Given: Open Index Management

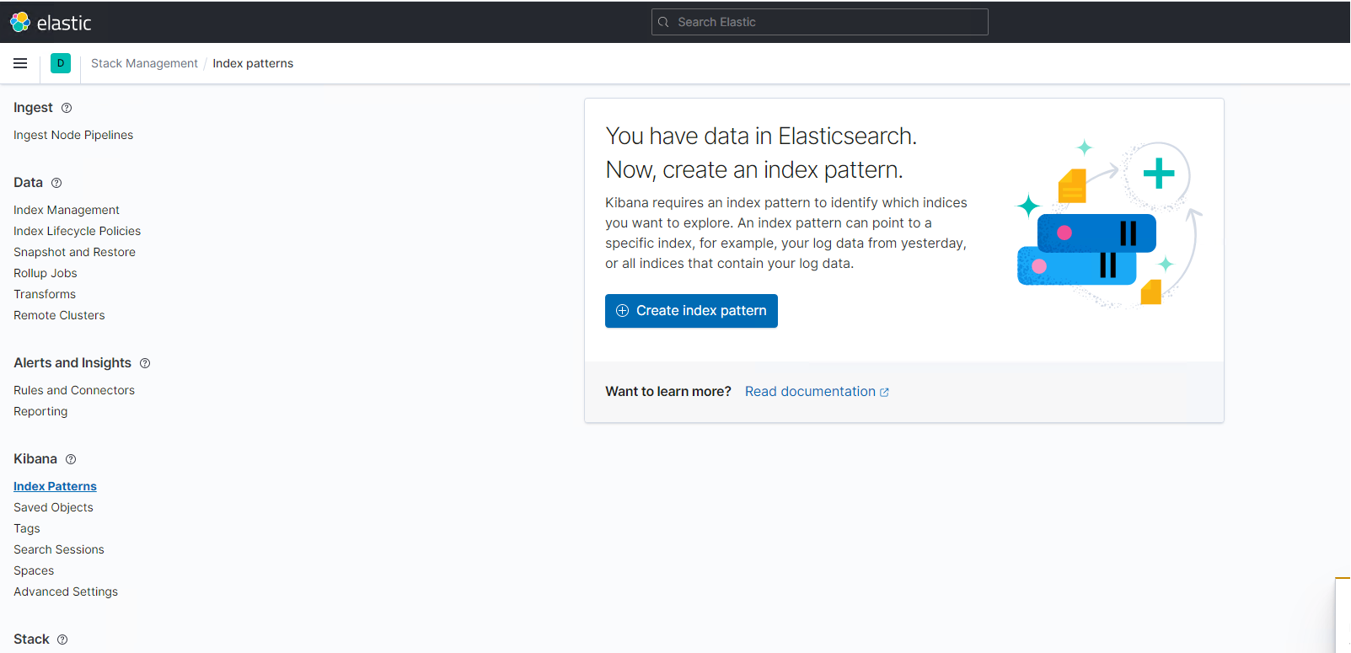Looking at the screenshot, I should pyautogui.click(x=67, y=210).
